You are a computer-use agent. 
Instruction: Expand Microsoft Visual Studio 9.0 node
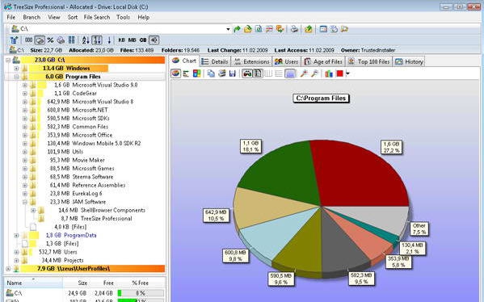(25, 85)
